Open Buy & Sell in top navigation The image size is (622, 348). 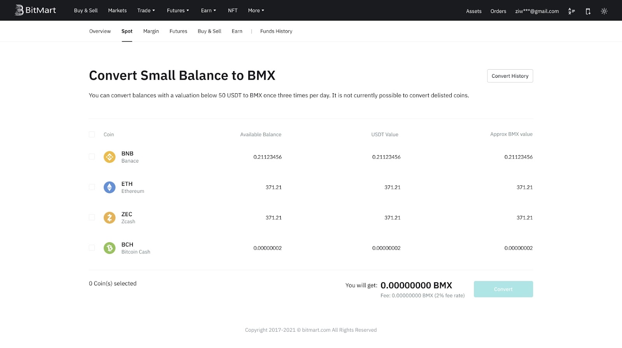[86, 10]
